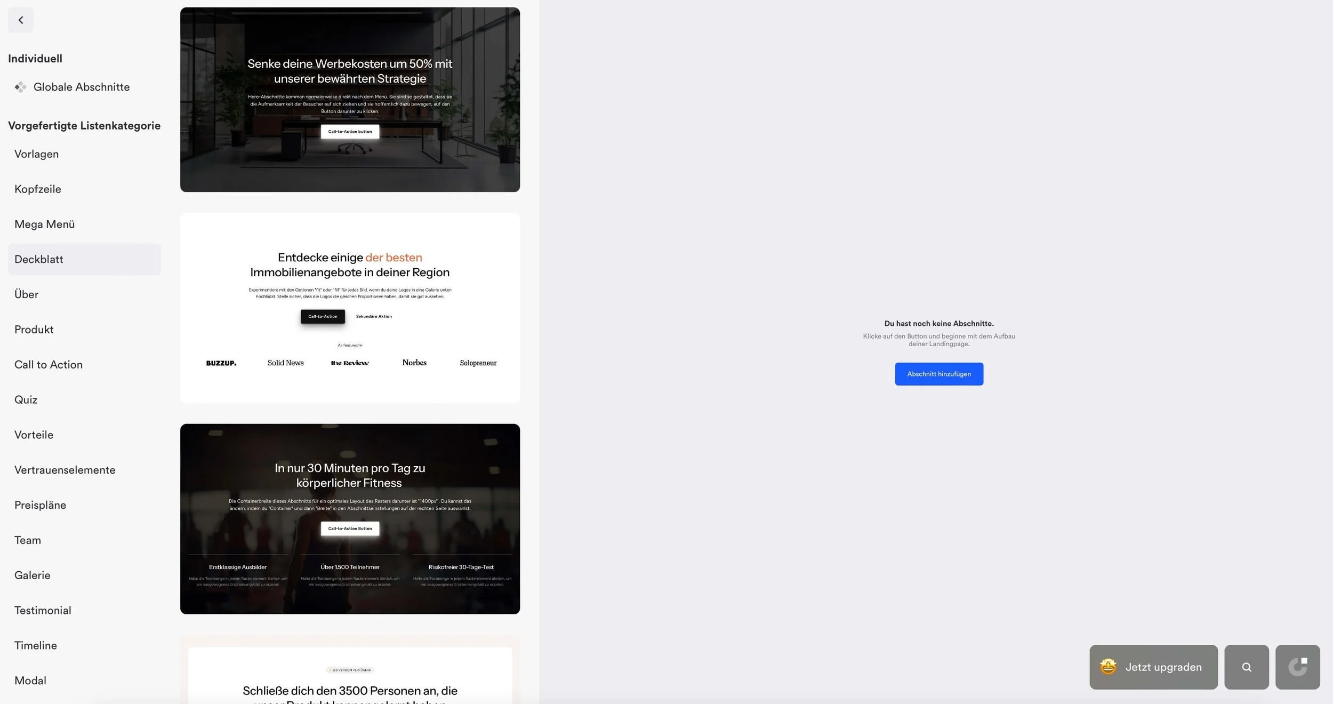
Task: Click Jetzt upgraden button
Action: click(1163, 667)
